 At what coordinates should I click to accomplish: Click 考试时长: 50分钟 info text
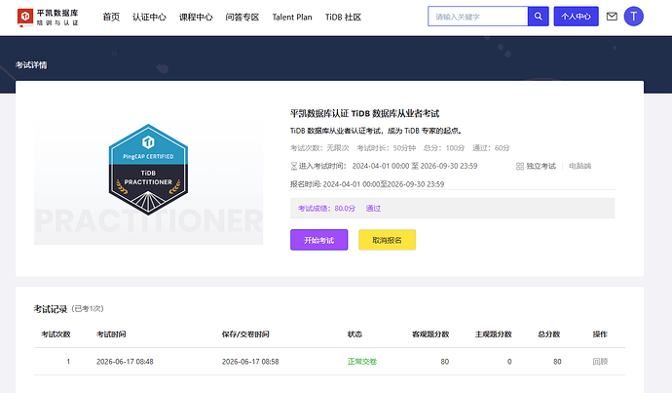point(386,148)
